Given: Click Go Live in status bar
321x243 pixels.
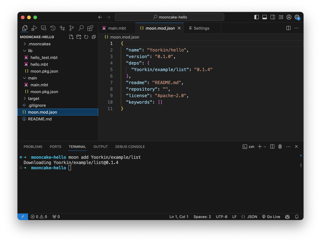Looking at the screenshot, I should [271, 217].
